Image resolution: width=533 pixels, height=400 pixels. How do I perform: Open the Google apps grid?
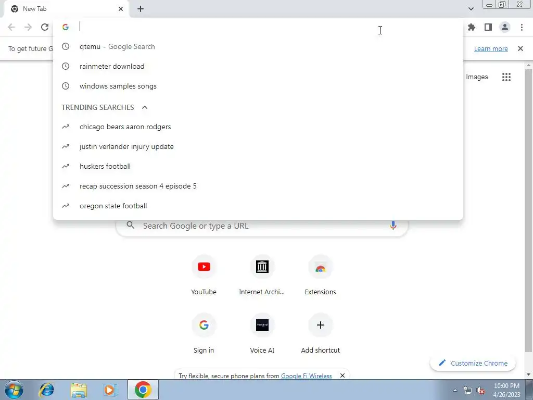click(x=506, y=77)
